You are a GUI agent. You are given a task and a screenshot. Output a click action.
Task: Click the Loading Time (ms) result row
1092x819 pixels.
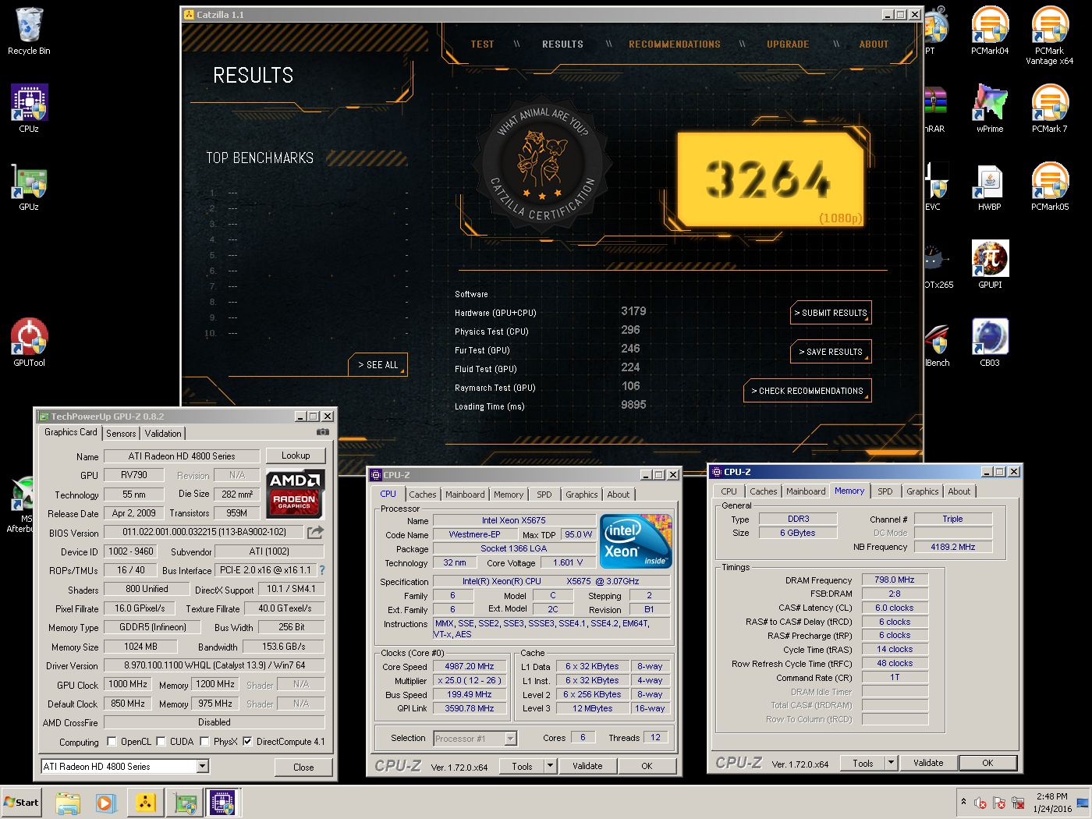tap(551, 406)
